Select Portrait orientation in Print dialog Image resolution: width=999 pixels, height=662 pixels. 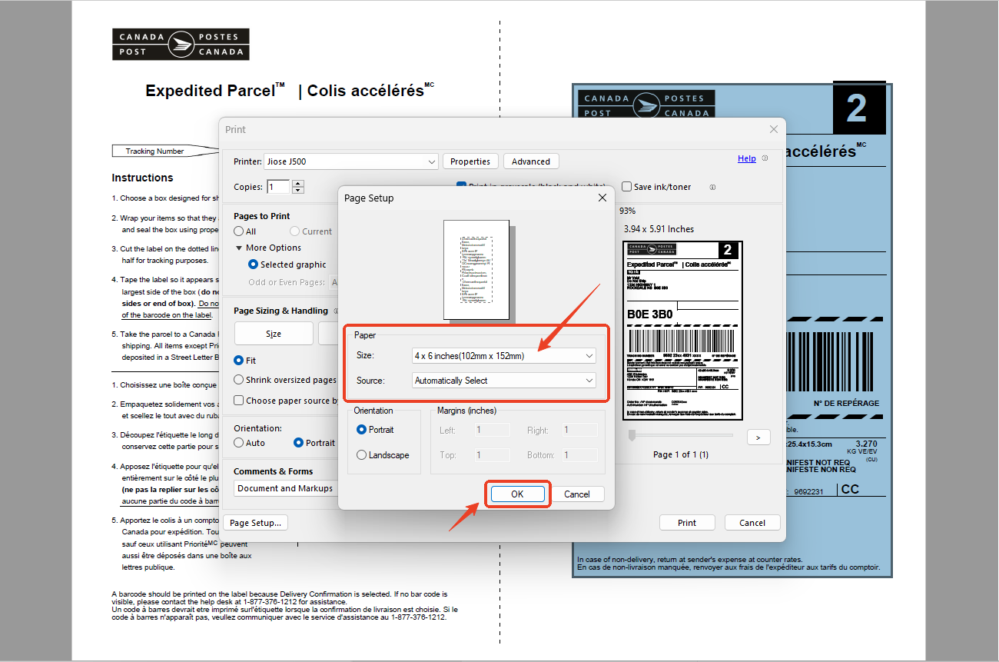pos(299,443)
